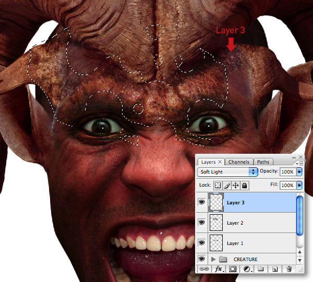Lock image pixels brush icon
Screen dimensions: 313x282
pos(227,186)
